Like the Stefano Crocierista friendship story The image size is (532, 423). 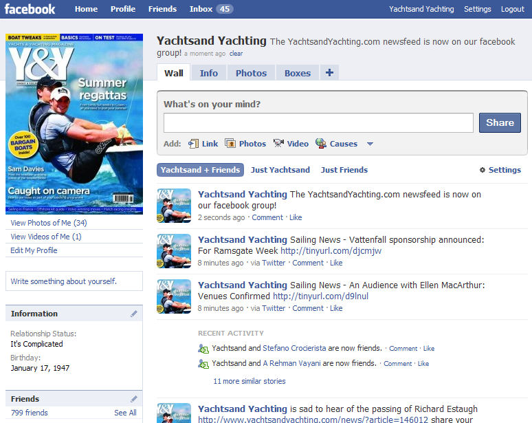coord(429,348)
